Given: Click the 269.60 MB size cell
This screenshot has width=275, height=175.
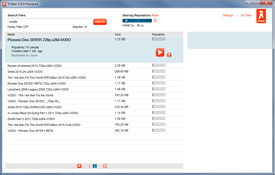Looking at the screenshot, I should (121, 71).
